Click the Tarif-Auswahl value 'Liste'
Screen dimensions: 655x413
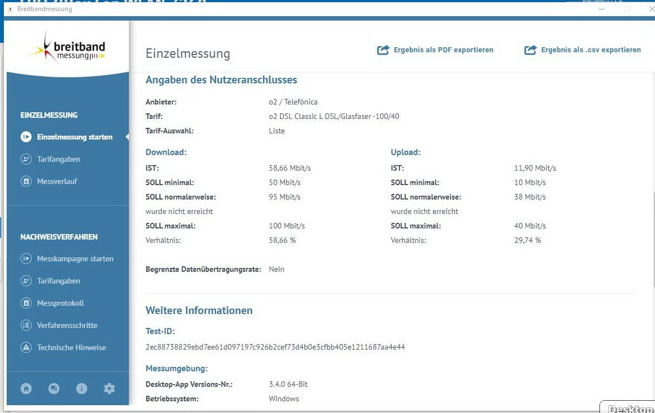277,131
